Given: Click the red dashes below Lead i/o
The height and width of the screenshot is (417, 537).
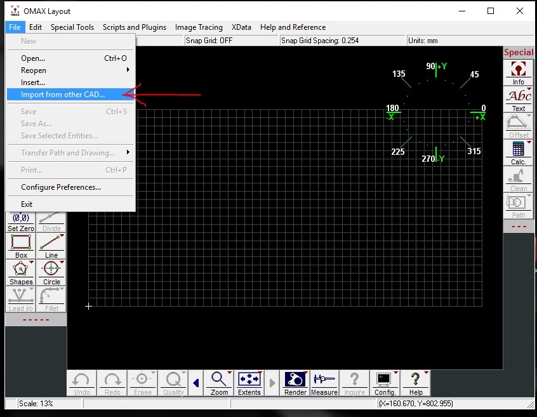Looking at the screenshot, I should (x=36, y=320).
